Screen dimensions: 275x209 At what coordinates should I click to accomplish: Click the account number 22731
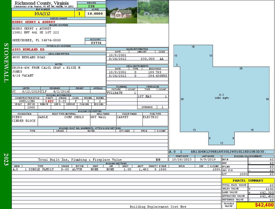point(95,43)
